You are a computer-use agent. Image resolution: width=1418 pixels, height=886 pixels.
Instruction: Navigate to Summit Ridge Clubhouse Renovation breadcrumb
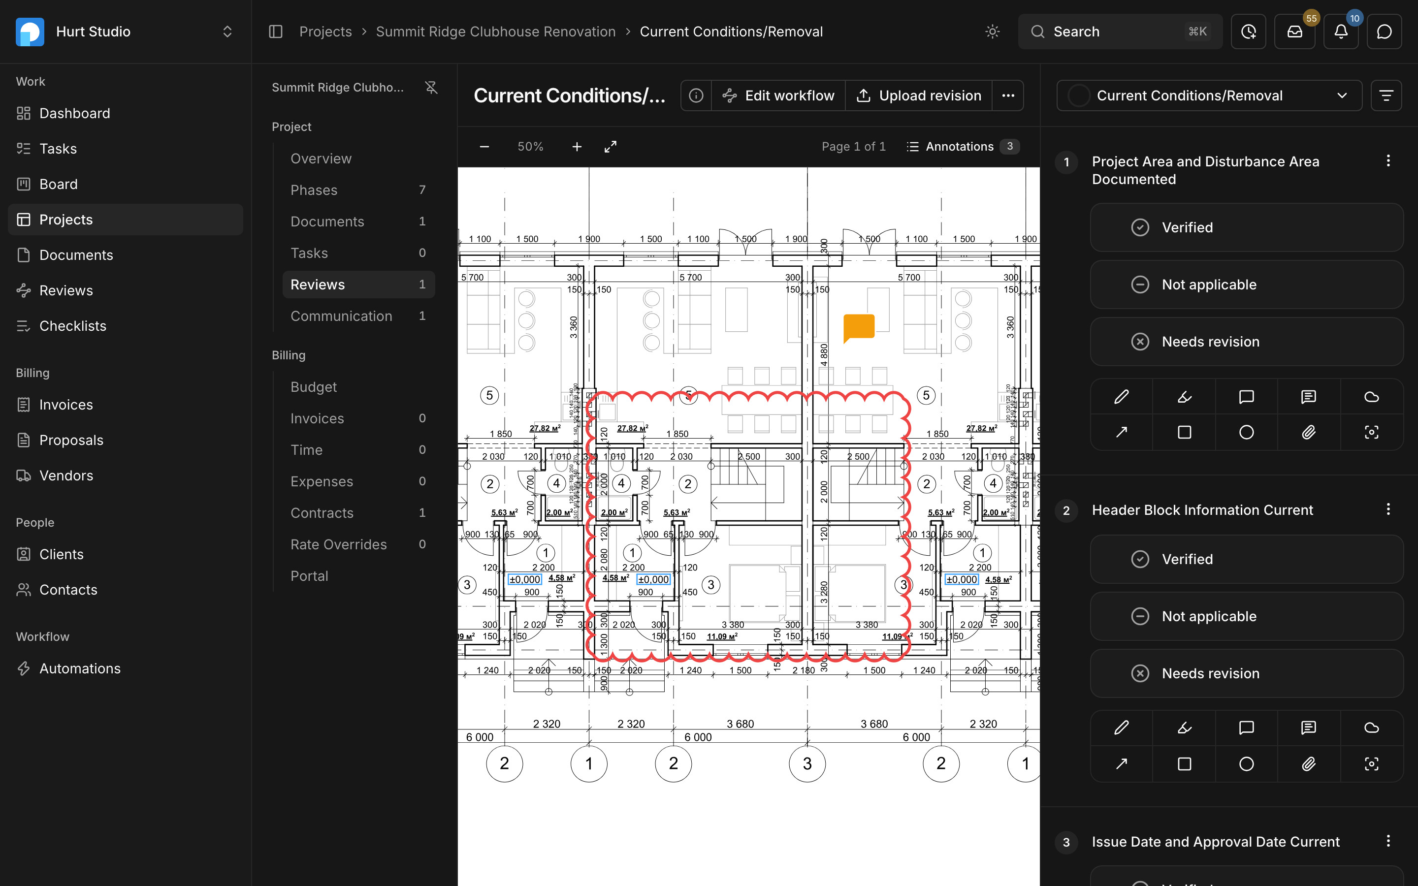pyautogui.click(x=496, y=32)
